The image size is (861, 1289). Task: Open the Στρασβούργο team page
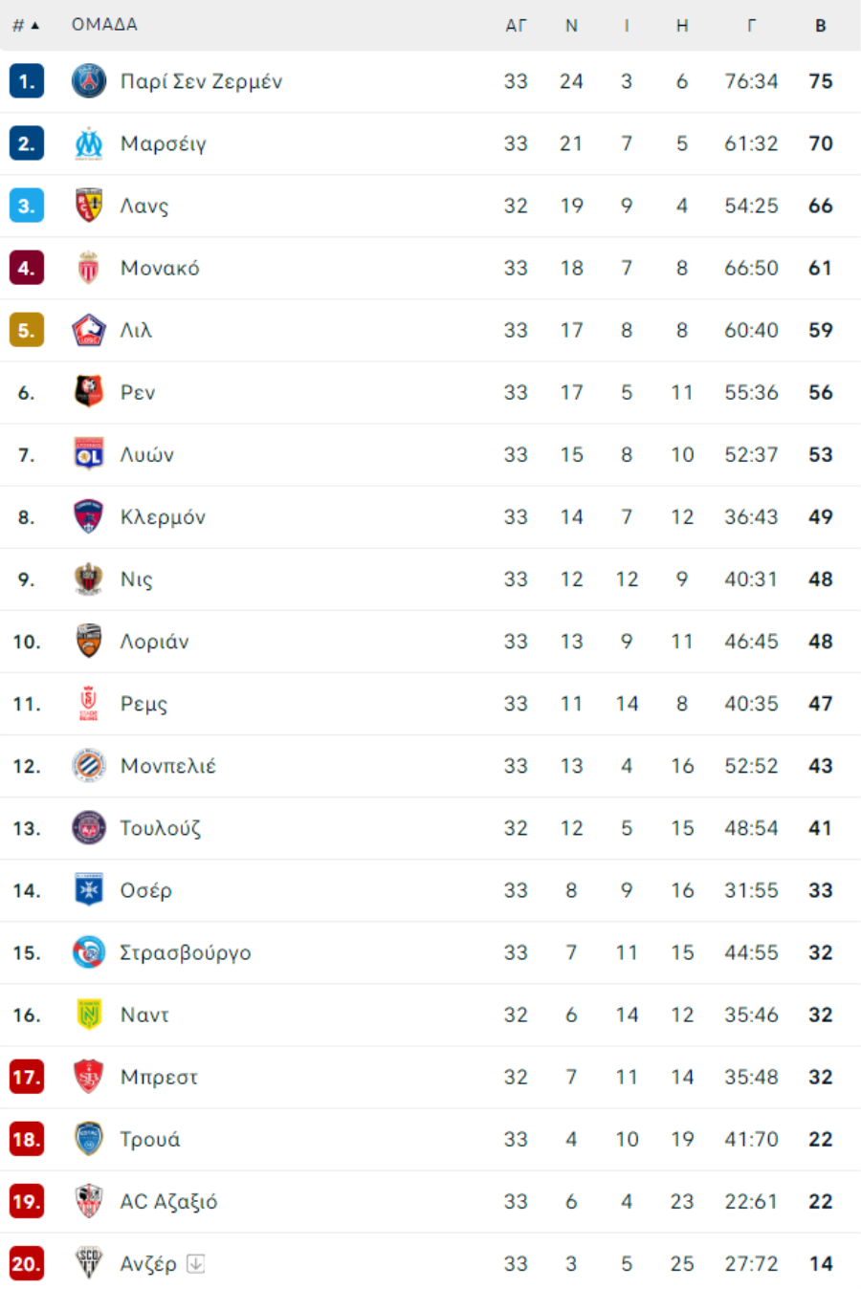pyautogui.click(x=186, y=952)
